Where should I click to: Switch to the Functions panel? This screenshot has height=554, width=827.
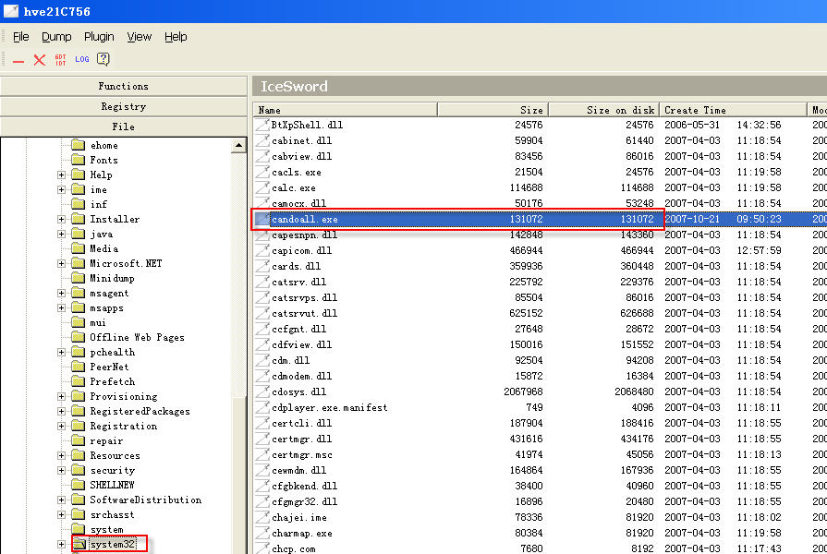pos(124,86)
